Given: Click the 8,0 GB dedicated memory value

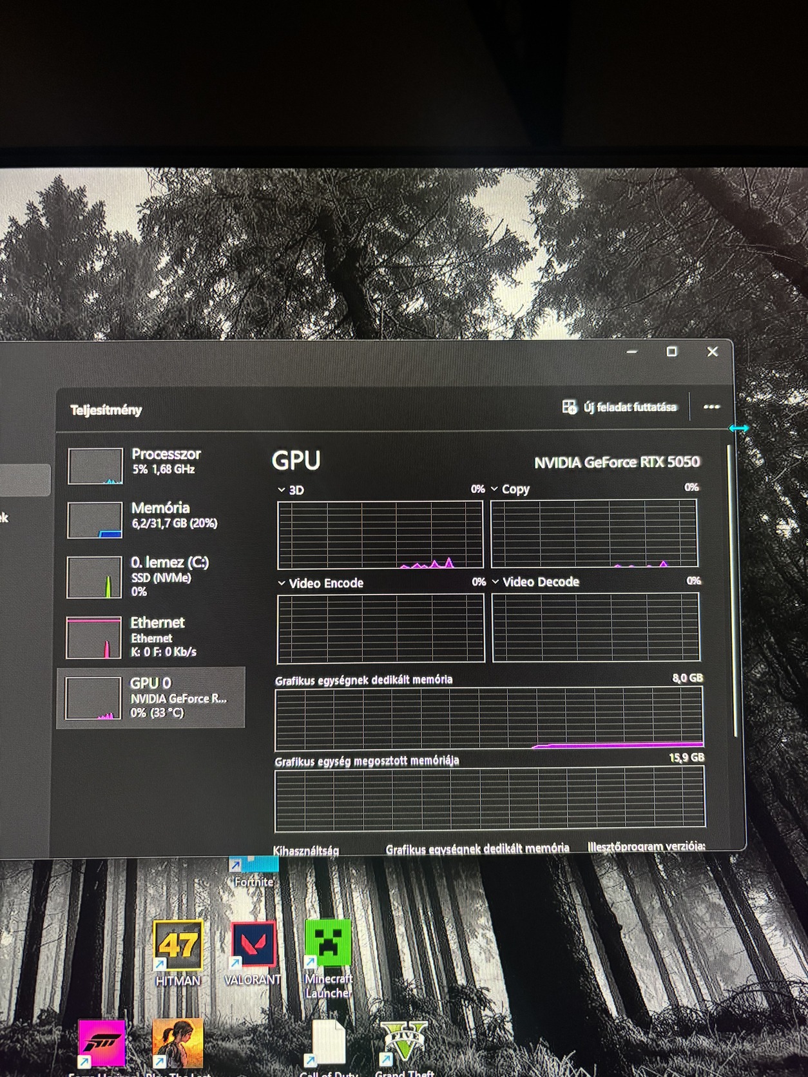Looking at the screenshot, I should [688, 678].
